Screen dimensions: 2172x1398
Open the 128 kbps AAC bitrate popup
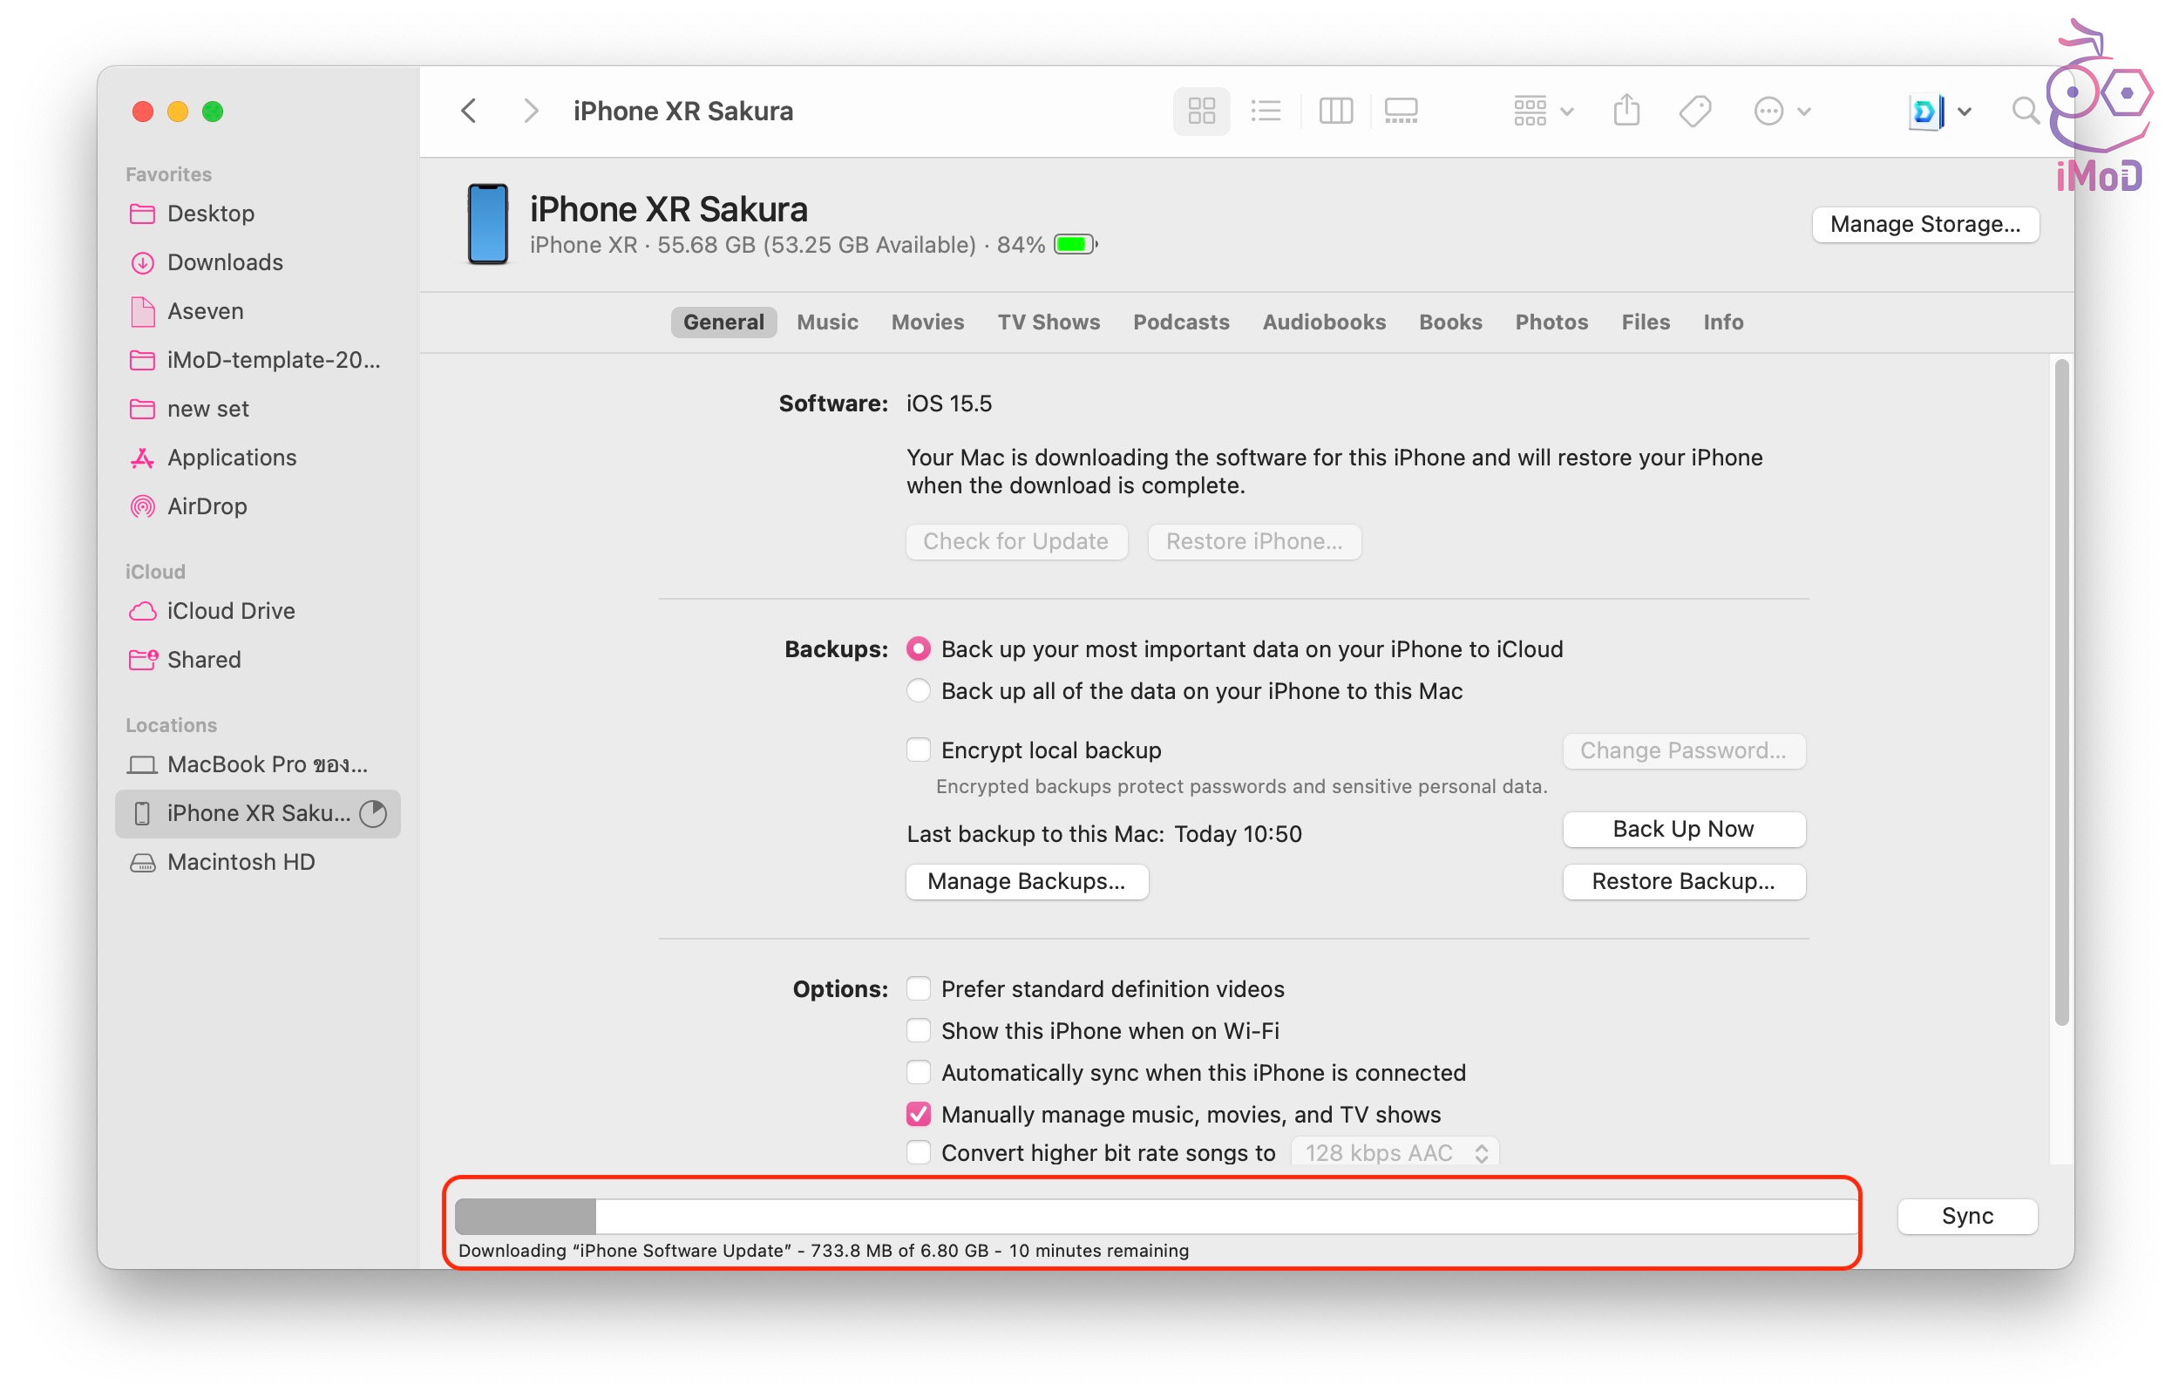(1395, 1153)
